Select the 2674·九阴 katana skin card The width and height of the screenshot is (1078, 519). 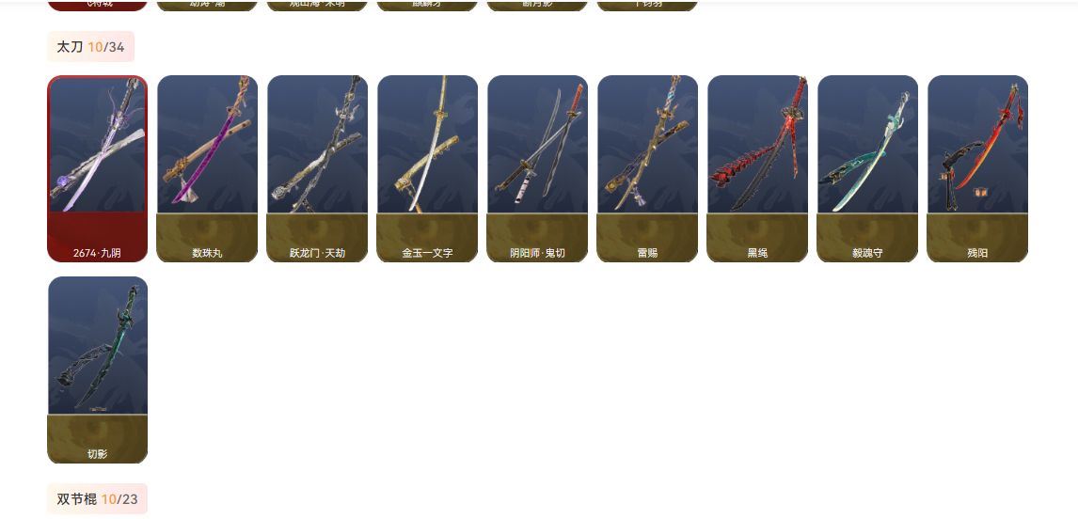tap(98, 168)
